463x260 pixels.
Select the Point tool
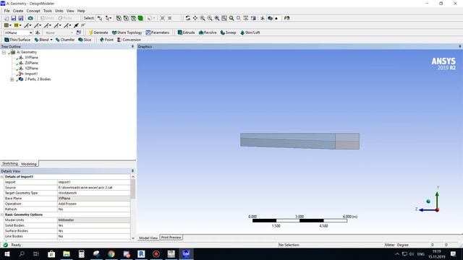[x=106, y=40]
